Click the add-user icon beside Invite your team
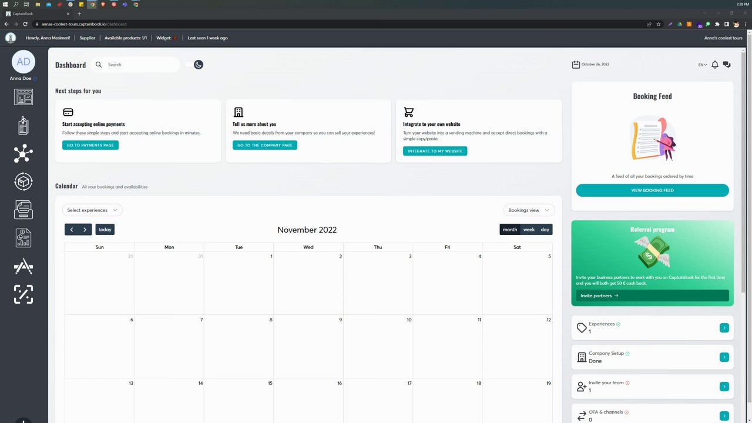 click(x=582, y=387)
